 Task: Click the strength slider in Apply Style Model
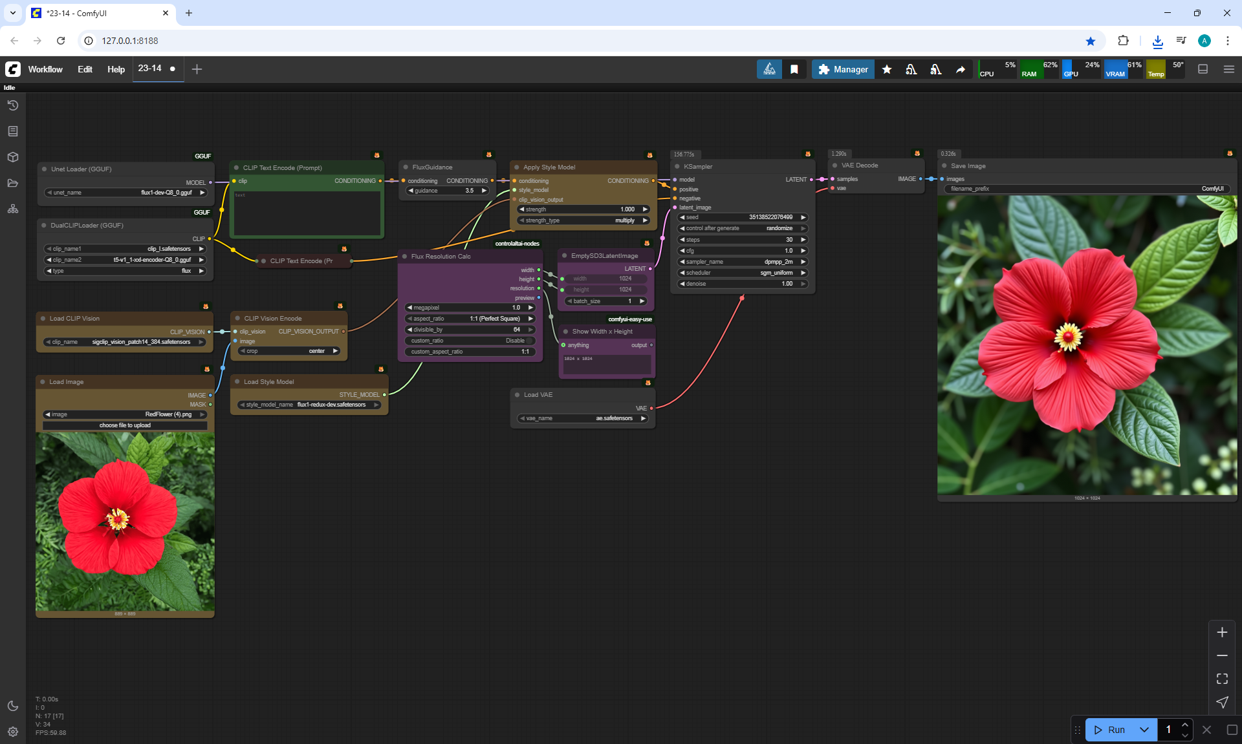583,209
